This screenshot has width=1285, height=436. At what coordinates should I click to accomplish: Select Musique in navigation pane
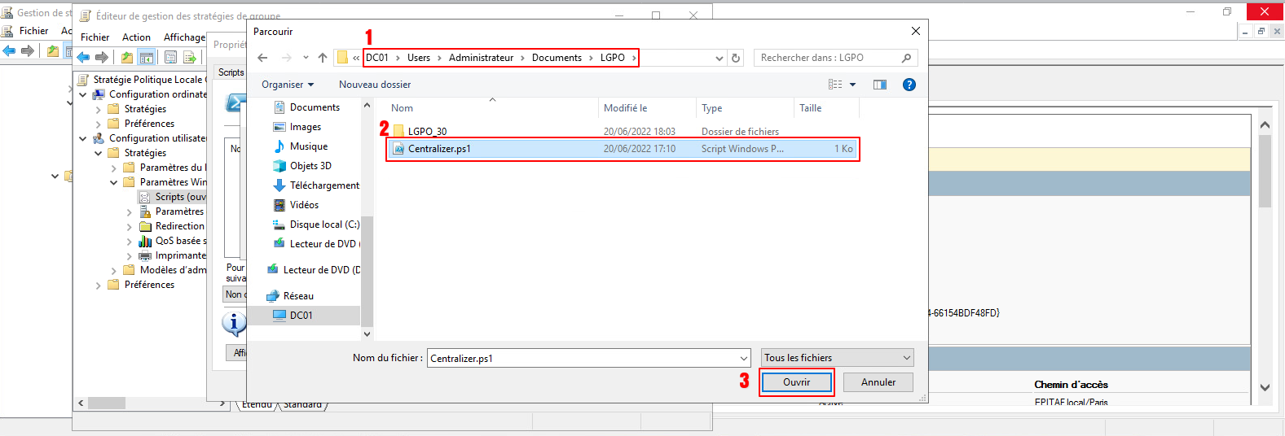point(308,146)
